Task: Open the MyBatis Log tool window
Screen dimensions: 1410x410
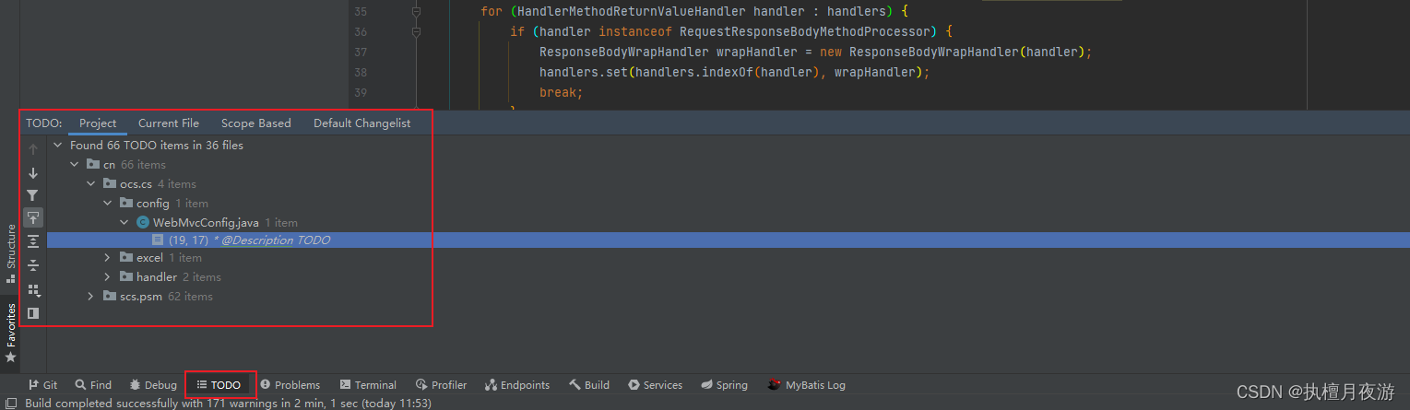Action: pos(807,385)
